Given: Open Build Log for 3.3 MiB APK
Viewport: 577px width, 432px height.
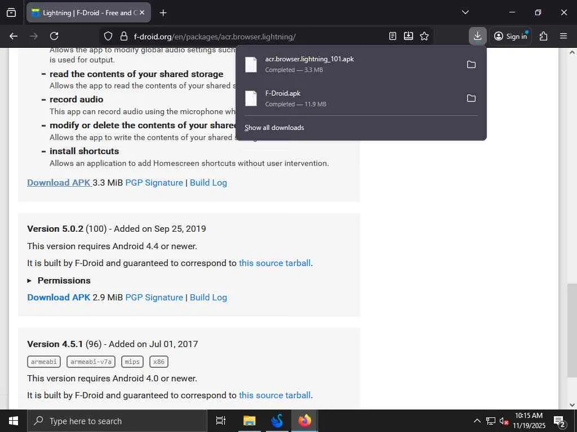Looking at the screenshot, I should pos(208,183).
